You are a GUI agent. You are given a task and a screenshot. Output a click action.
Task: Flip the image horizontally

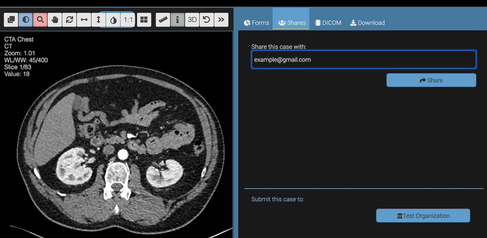[84, 20]
